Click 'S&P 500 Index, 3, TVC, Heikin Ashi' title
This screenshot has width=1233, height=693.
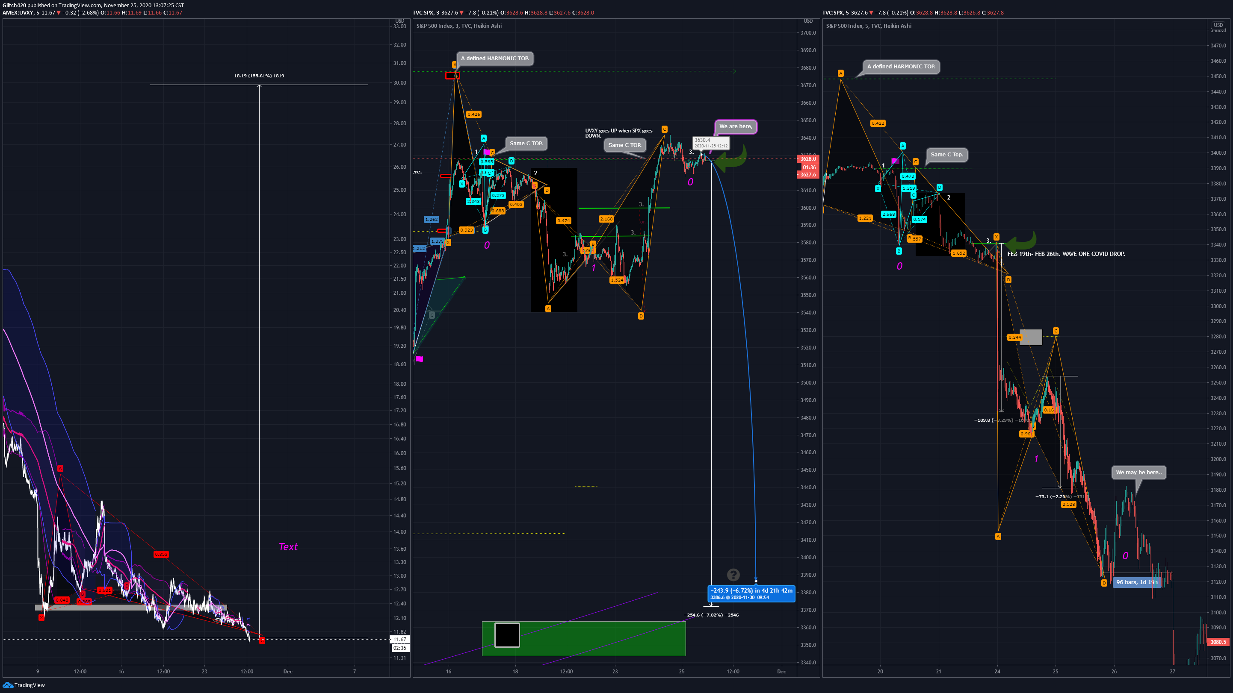point(458,26)
